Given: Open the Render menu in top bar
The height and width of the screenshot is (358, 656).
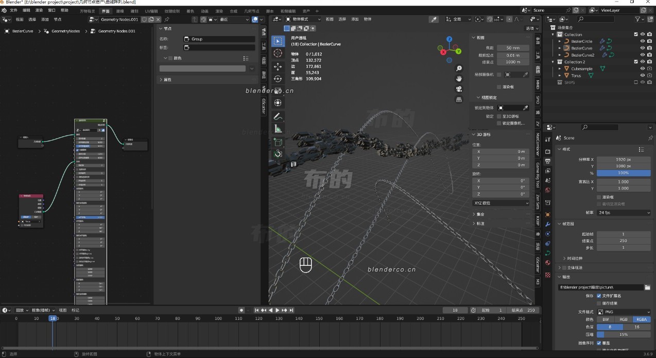Looking at the screenshot, I should [x=39, y=10].
